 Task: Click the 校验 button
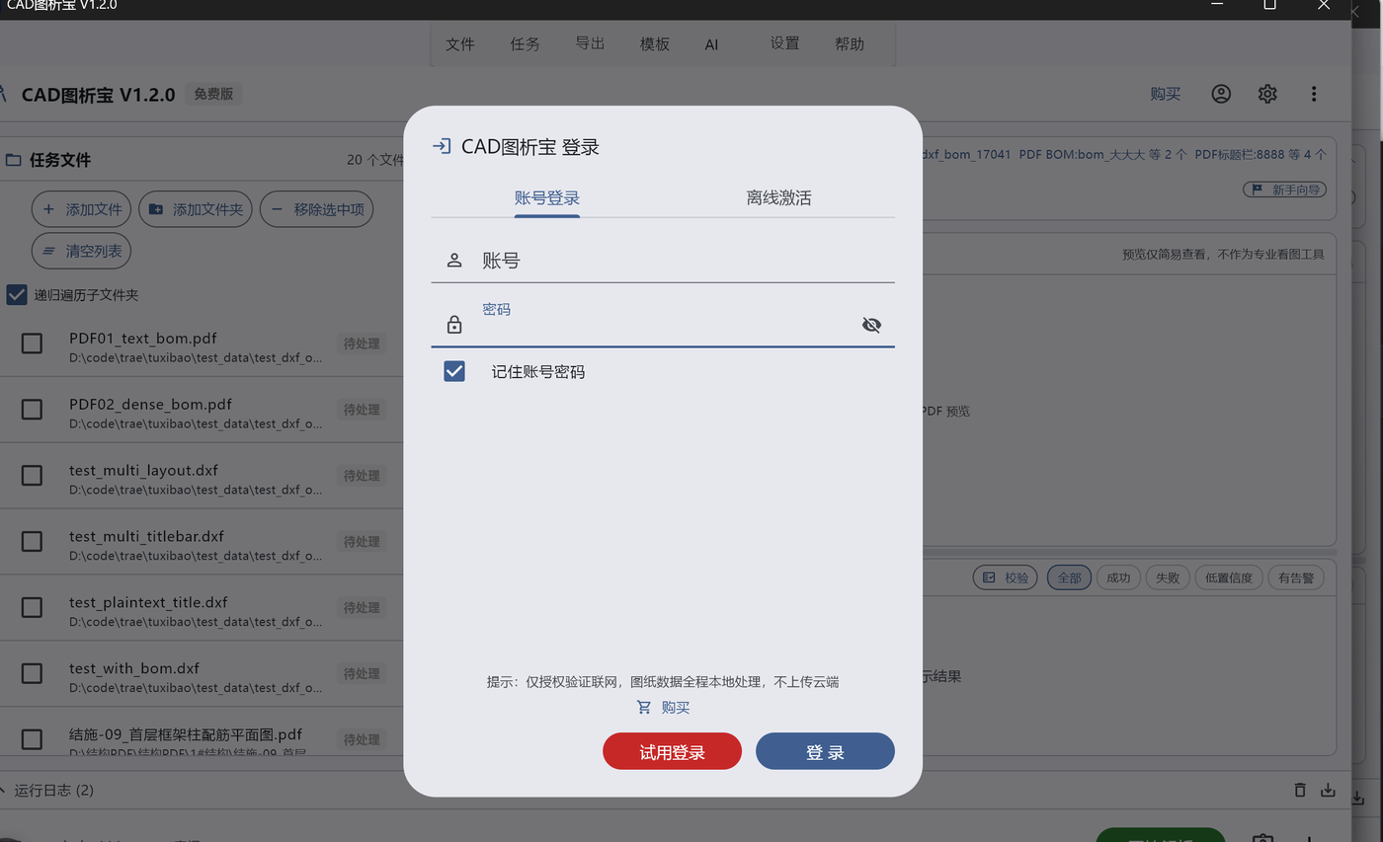pyautogui.click(x=1006, y=577)
